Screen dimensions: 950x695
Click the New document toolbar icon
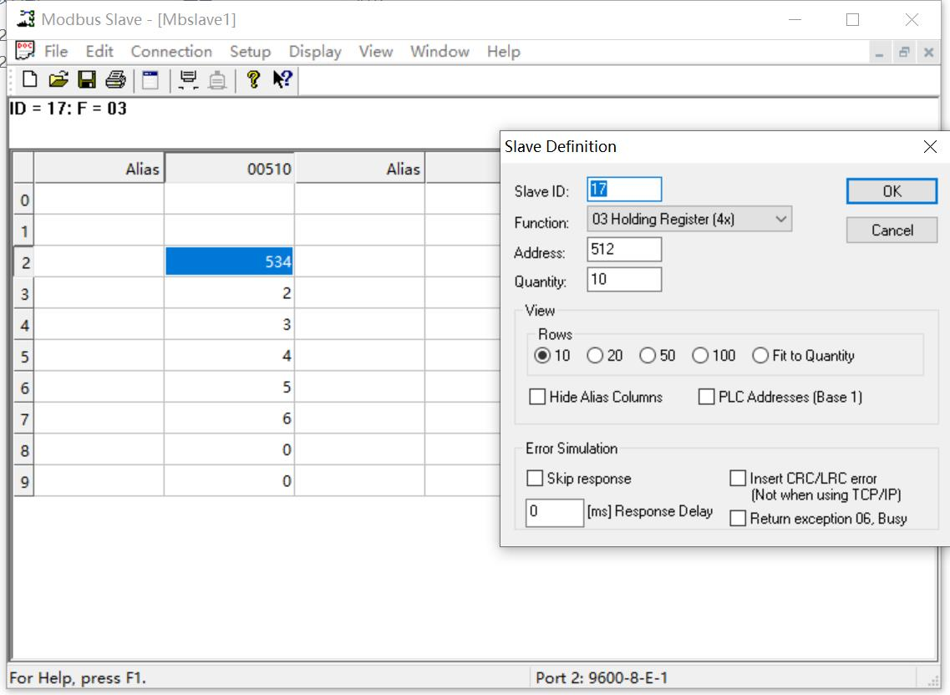[29, 79]
